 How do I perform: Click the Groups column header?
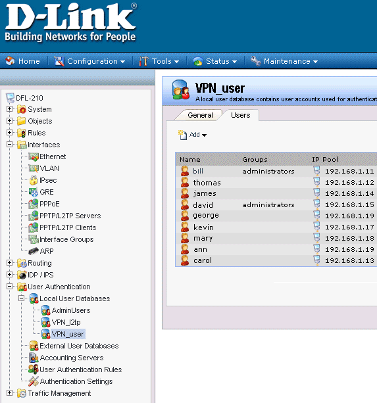coord(255,160)
